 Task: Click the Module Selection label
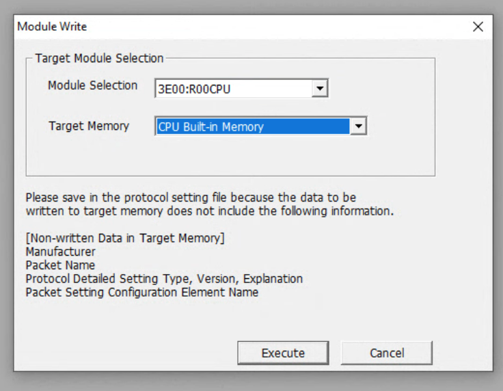[93, 85]
